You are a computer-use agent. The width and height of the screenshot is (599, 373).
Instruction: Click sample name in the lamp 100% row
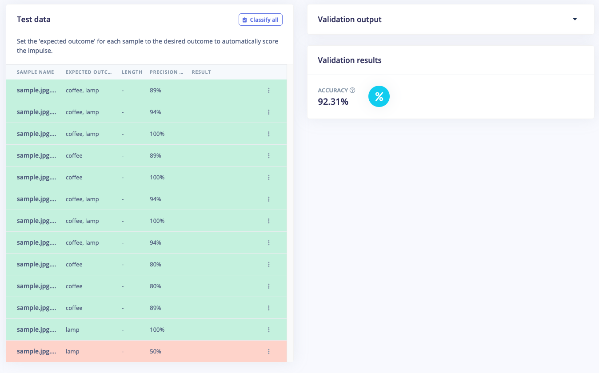point(36,329)
